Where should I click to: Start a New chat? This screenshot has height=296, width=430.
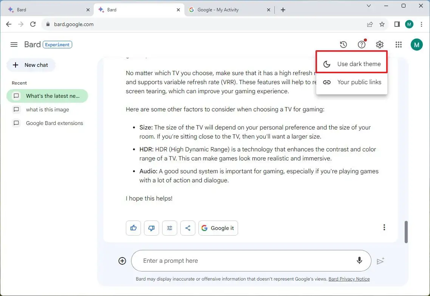coord(31,65)
